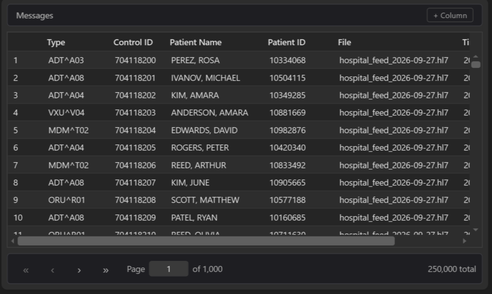Focus the page number input field
Screen dimensions: 492x294
pyautogui.click(x=168, y=269)
